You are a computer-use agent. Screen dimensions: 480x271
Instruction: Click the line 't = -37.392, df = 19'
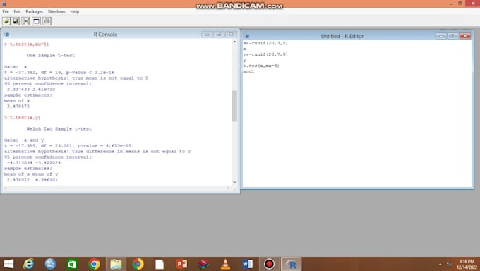click(59, 72)
